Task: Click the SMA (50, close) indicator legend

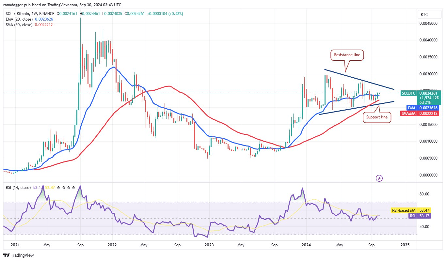Action: tap(19, 25)
